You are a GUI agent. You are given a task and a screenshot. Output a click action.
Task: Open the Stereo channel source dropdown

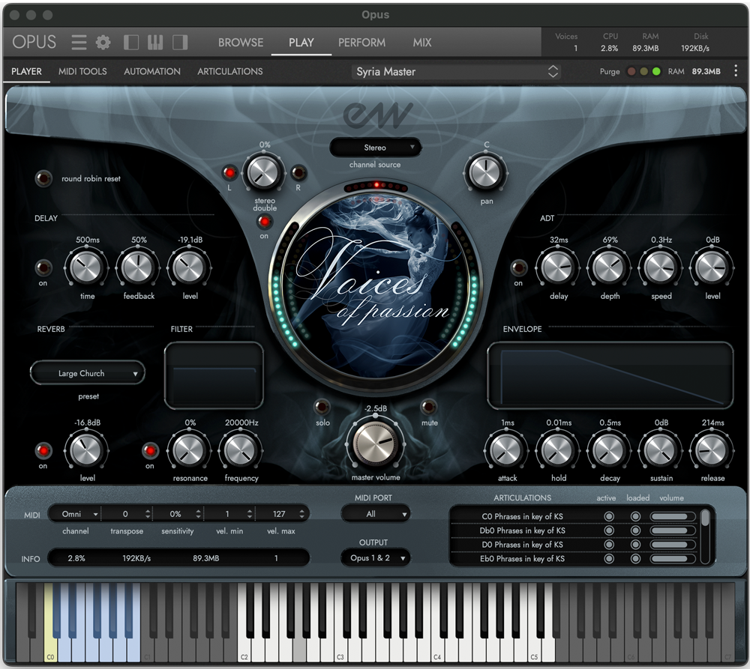[x=376, y=148]
